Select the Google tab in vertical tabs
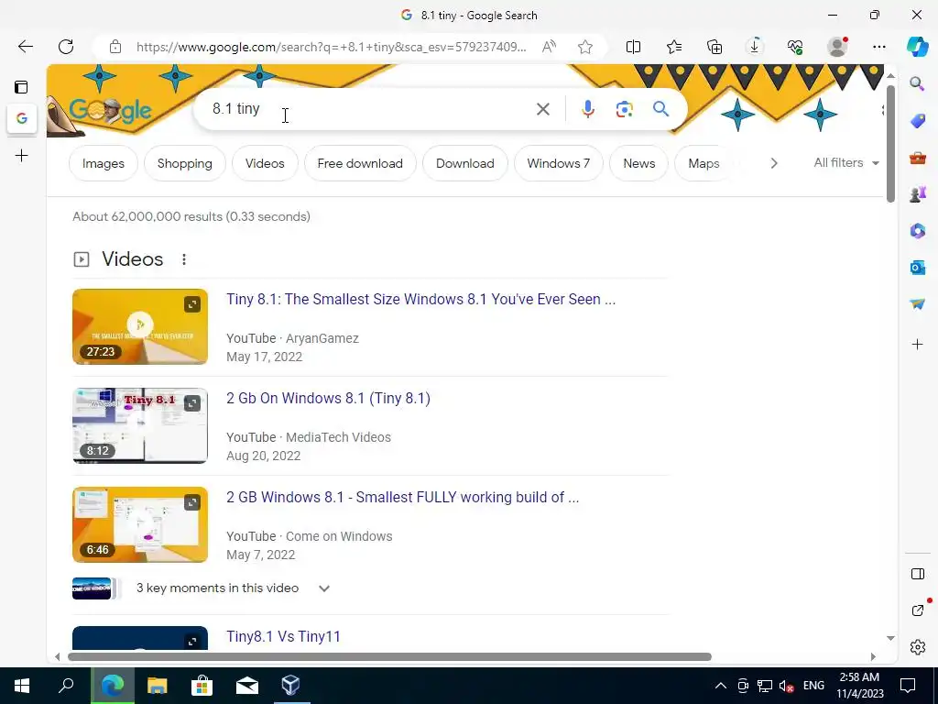 click(x=22, y=118)
